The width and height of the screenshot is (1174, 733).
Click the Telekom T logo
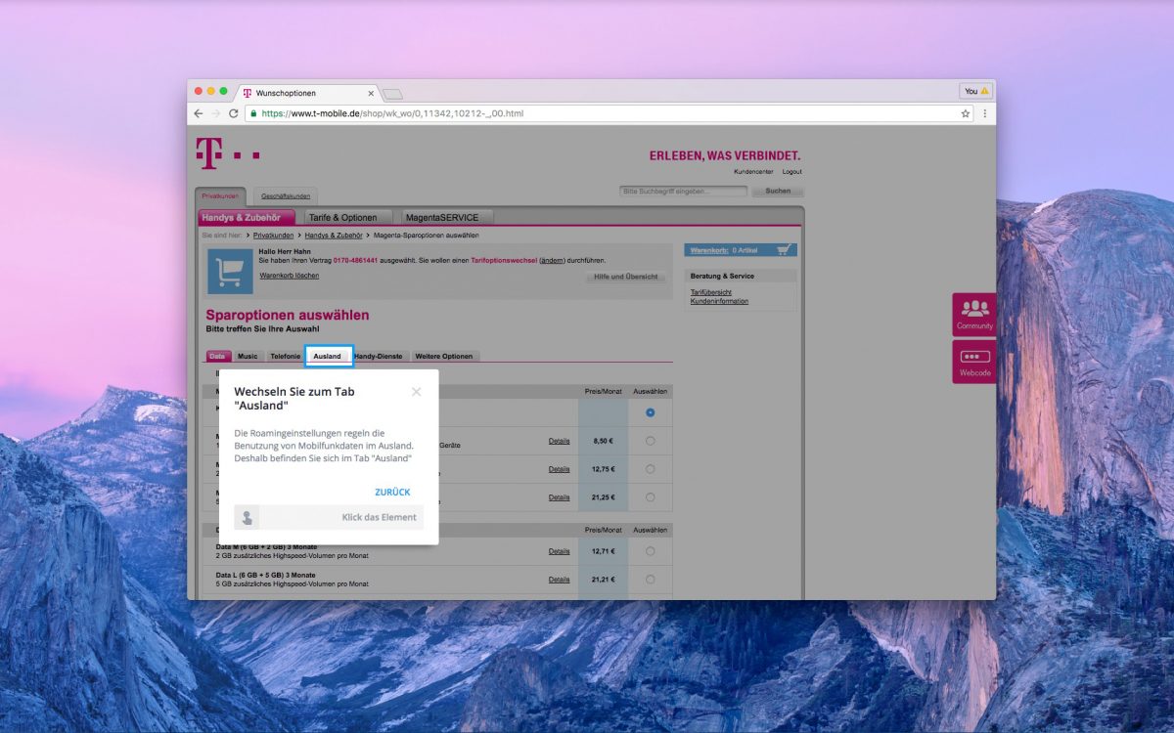pos(208,153)
